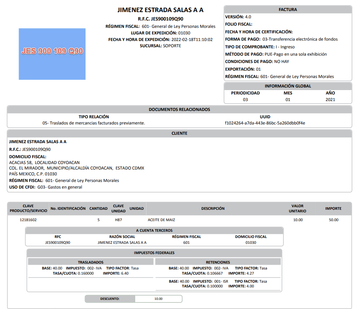Click the DOCUMENTOS RELACIONADOS header
Screen dimensions: 358x309
pos(180,109)
